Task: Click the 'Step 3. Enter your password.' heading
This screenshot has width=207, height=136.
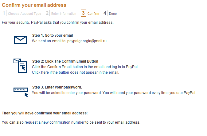Action: coord(57,87)
